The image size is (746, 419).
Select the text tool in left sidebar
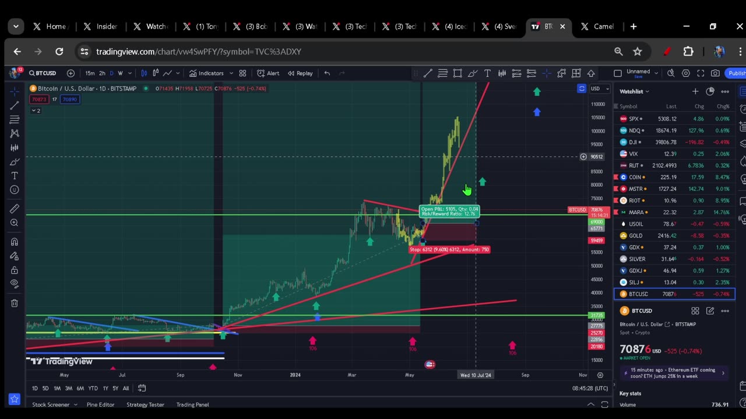pos(15,176)
